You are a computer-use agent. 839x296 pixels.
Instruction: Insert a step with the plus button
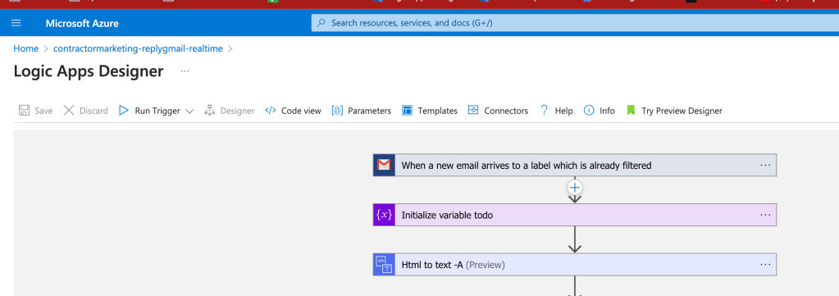pyautogui.click(x=575, y=188)
